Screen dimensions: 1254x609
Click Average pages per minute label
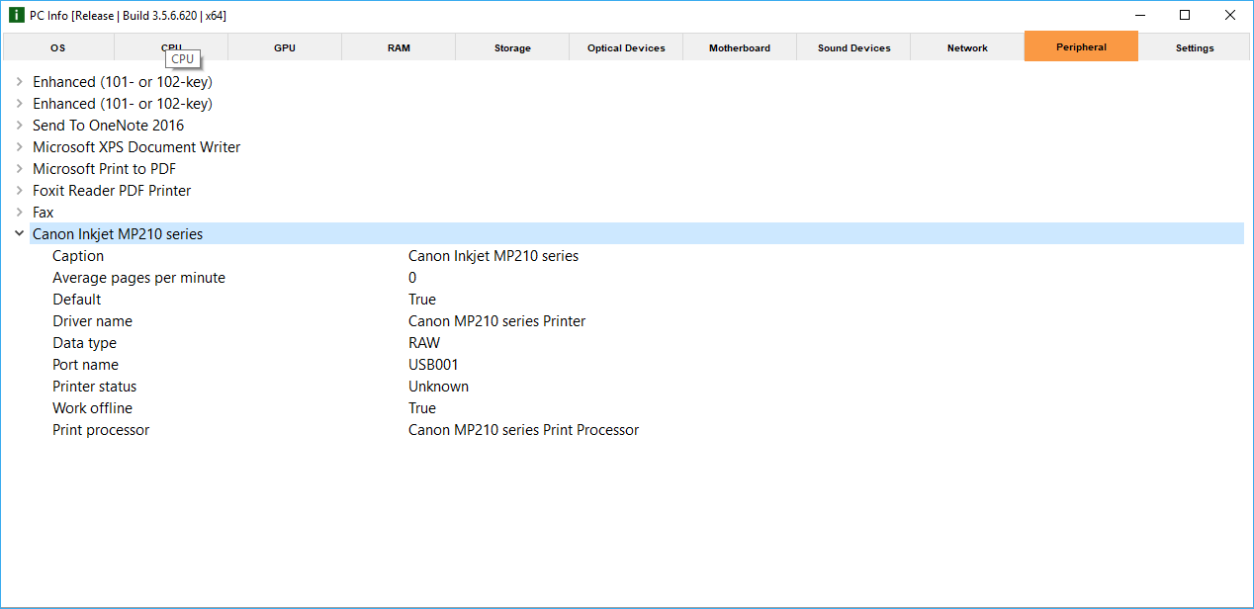coord(138,278)
